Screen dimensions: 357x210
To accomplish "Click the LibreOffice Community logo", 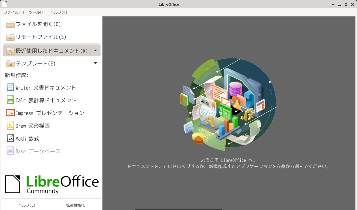I will (52, 184).
